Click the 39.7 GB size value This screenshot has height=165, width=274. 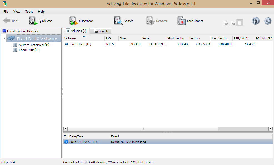(135, 44)
